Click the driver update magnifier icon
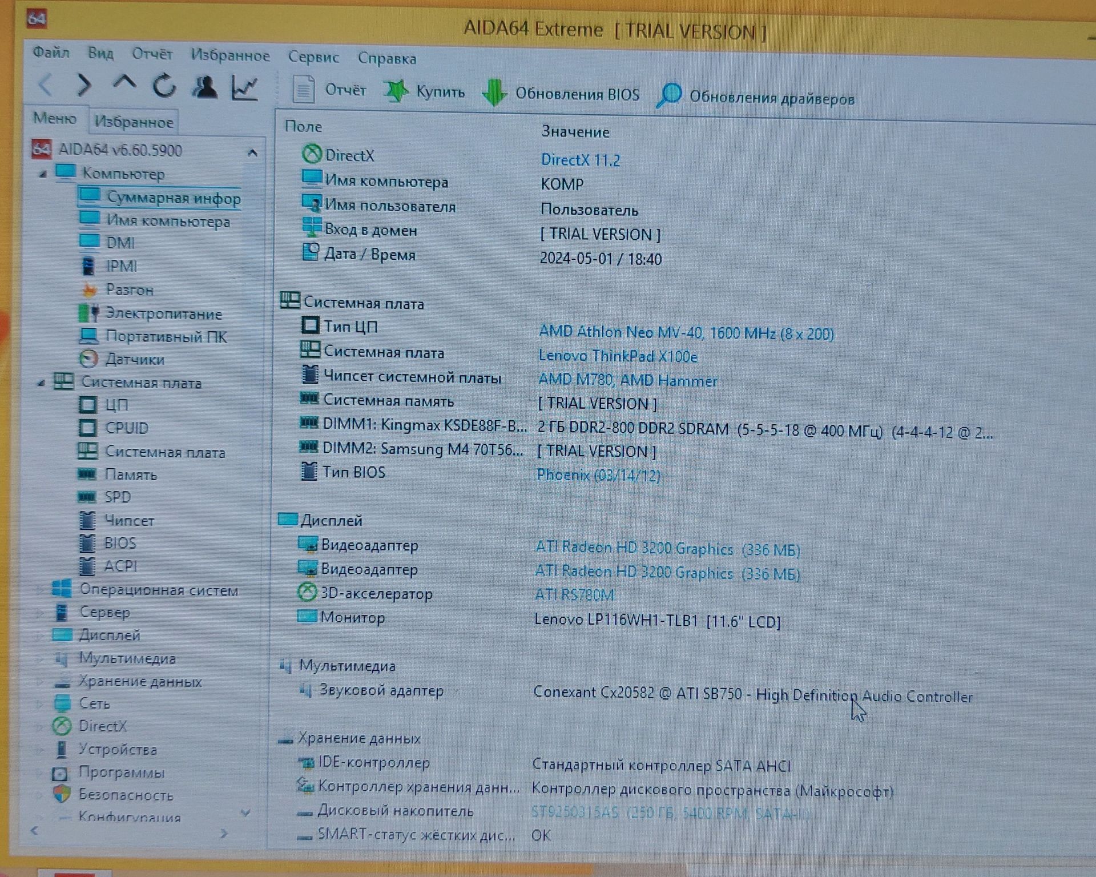This screenshot has width=1096, height=877. tap(668, 95)
